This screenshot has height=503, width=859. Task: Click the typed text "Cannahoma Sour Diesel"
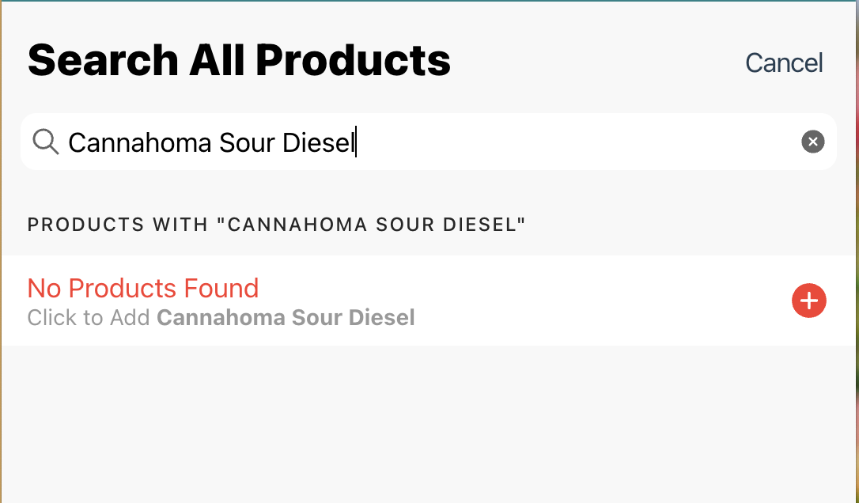coord(210,142)
